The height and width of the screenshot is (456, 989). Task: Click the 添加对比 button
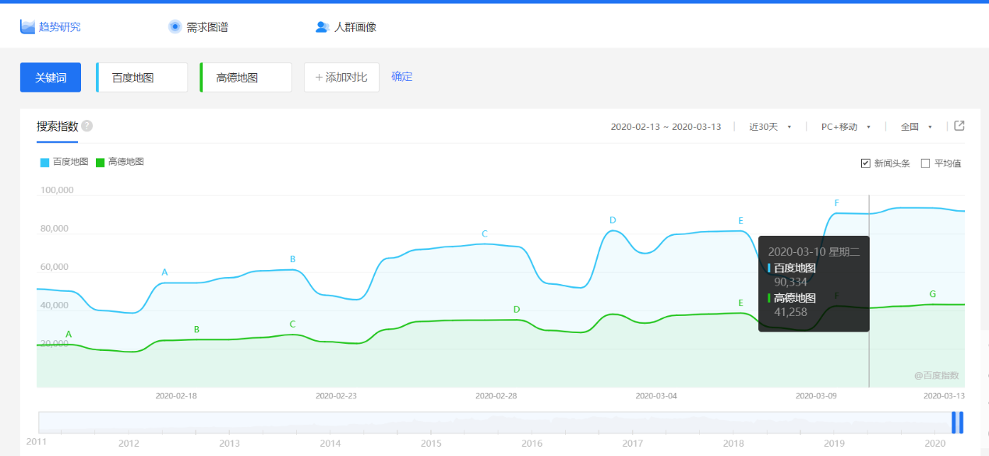click(341, 76)
